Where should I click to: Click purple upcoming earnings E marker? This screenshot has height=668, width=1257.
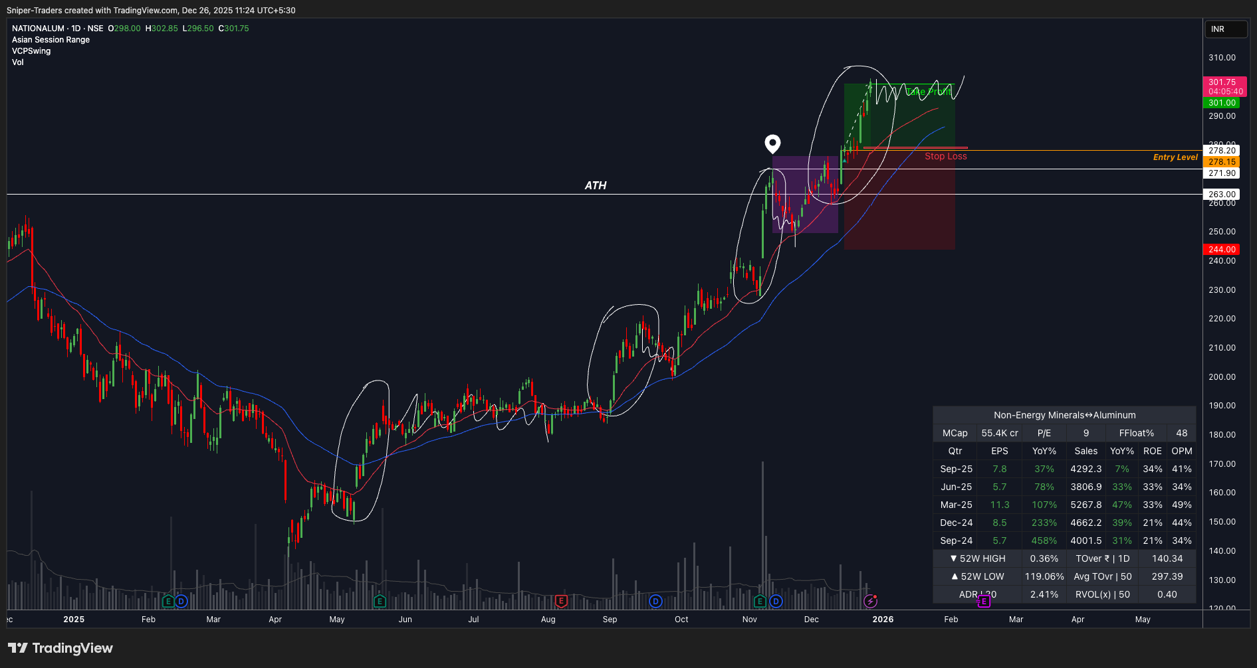pyautogui.click(x=984, y=602)
